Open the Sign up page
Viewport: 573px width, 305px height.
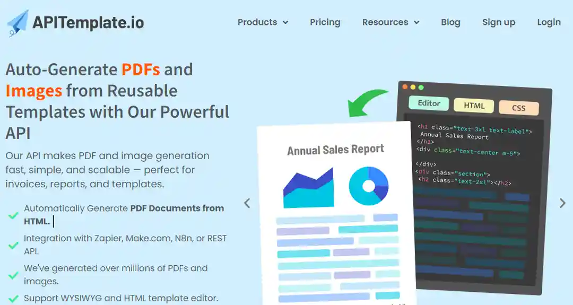(x=498, y=22)
